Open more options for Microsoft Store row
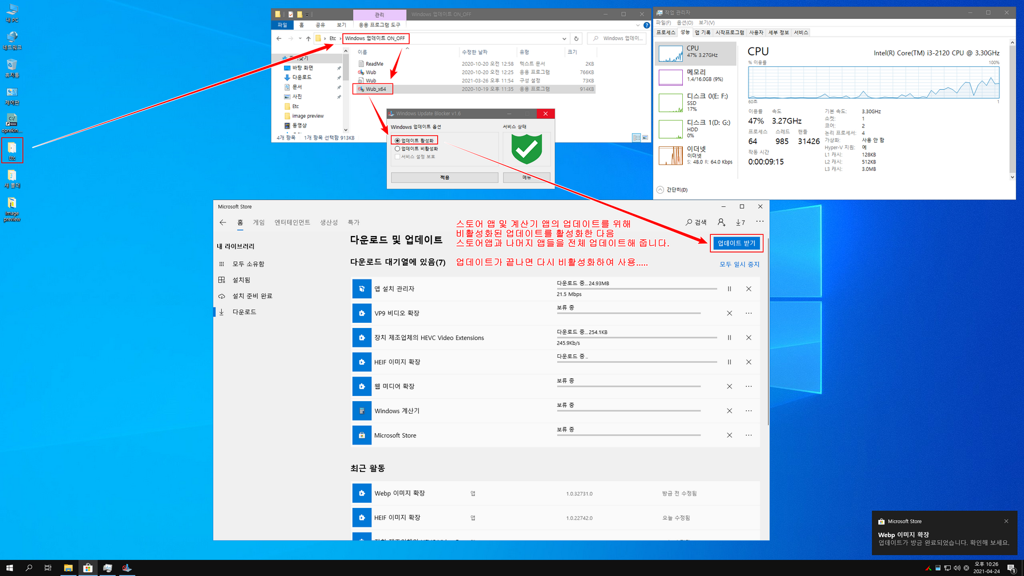 click(749, 435)
